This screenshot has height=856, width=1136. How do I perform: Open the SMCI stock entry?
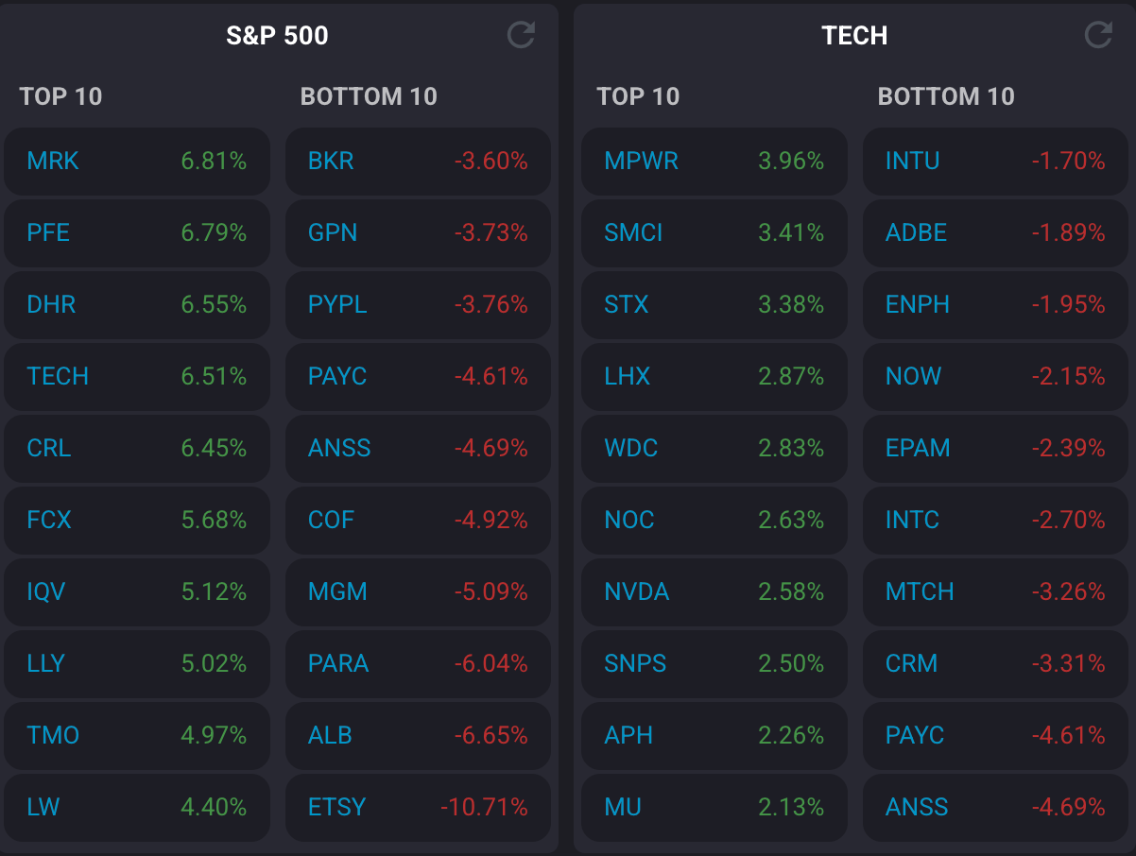point(633,232)
